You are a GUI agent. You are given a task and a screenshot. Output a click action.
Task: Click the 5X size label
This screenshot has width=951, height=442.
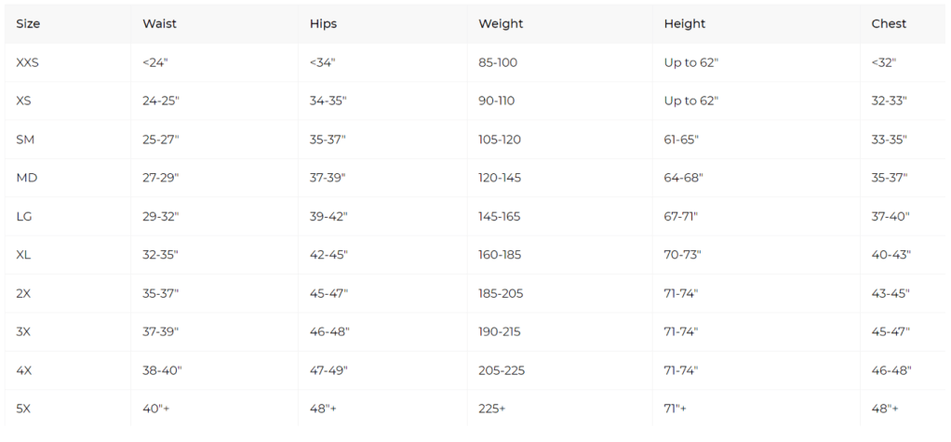[24, 409]
